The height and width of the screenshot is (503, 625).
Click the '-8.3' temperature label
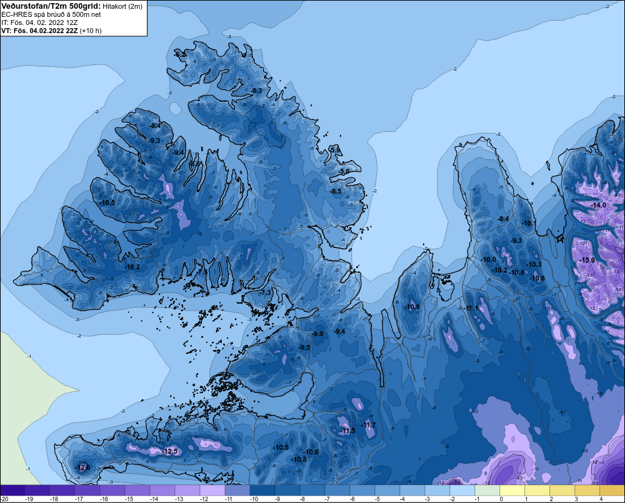(256, 91)
